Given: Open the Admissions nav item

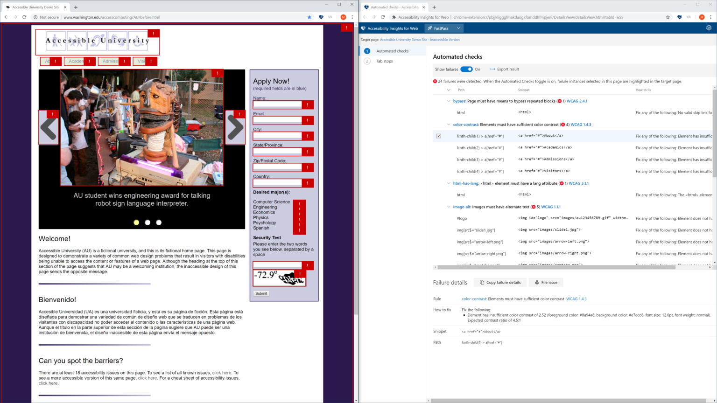Looking at the screenshot, I should [114, 61].
